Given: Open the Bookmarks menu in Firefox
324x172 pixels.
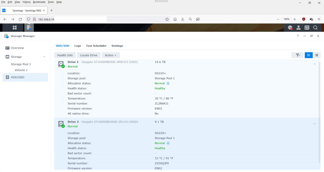Looking at the screenshot, I should pos(39,2).
